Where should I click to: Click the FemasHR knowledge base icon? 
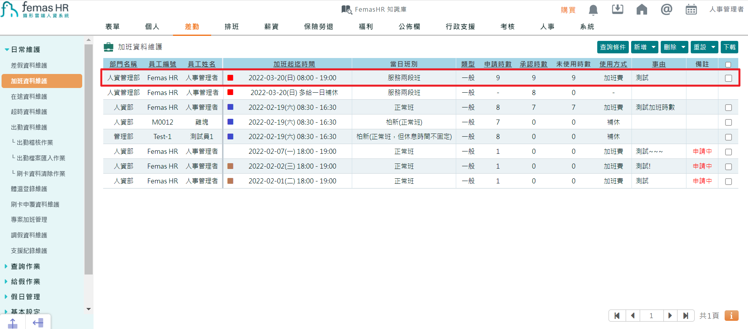point(346,9)
